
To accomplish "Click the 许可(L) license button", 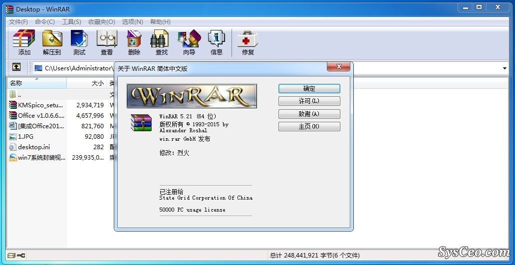I will 309,101.
